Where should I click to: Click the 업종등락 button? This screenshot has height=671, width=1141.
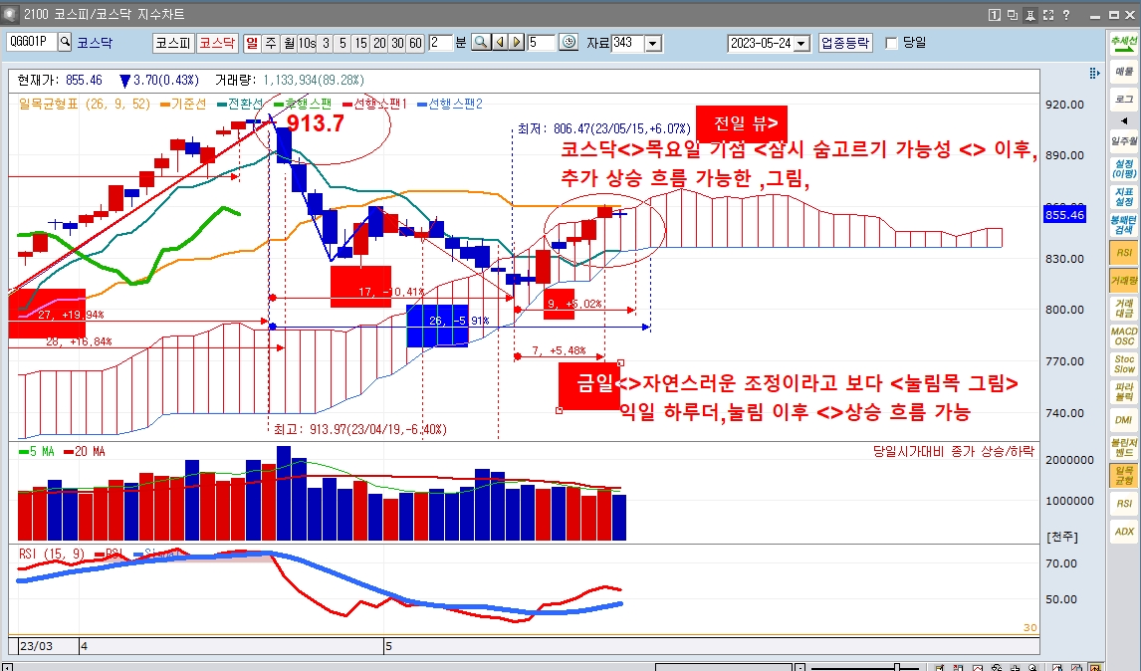click(x=845, y=43)
